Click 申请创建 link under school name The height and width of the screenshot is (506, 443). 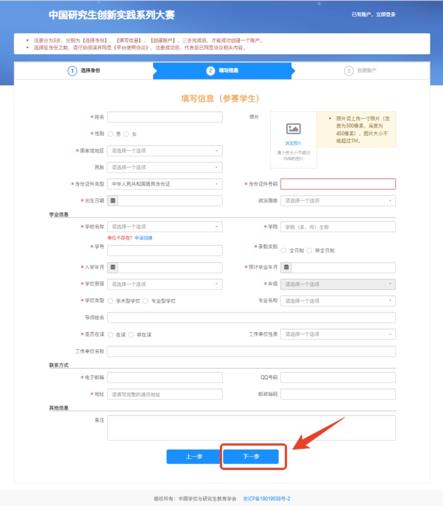144,238
